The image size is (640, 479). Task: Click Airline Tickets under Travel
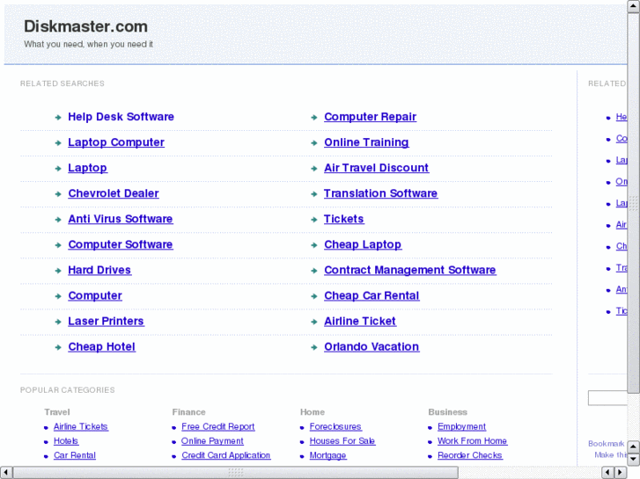[x=80, y=427]
